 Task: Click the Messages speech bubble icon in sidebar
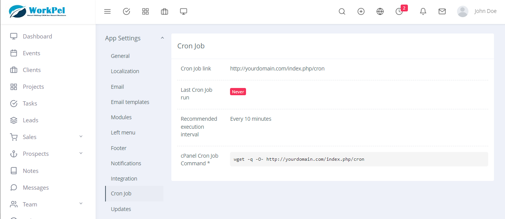point(14,187)
